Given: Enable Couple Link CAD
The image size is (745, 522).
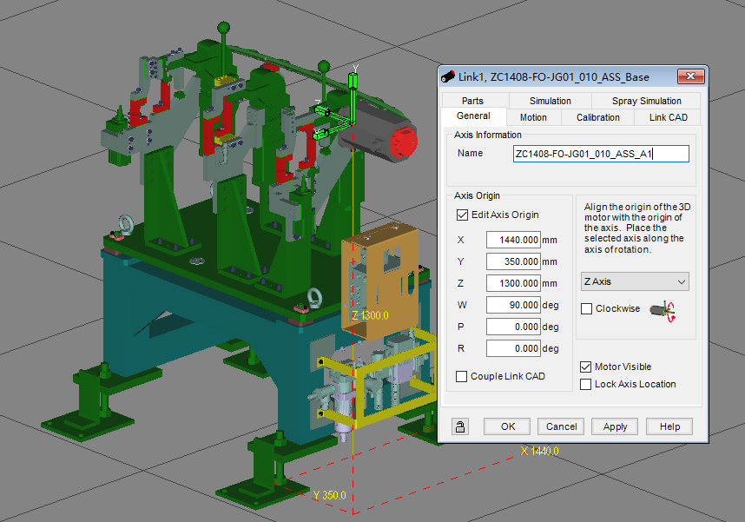Looking at the screenshot, I should pos(459,376).
